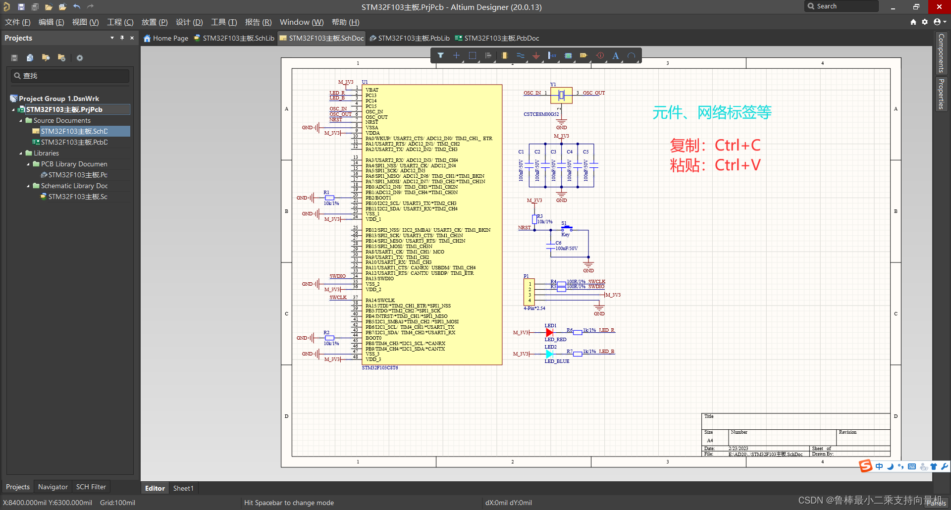951x510 pixels.
Task: Click the rectangular selection tool icon
Action: pyautogui.click(x=473, y=55)
